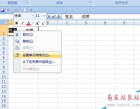Toggle bold in the mini toolbar
Viewport: 140px width, 109px height.
(x=17, y=23)
